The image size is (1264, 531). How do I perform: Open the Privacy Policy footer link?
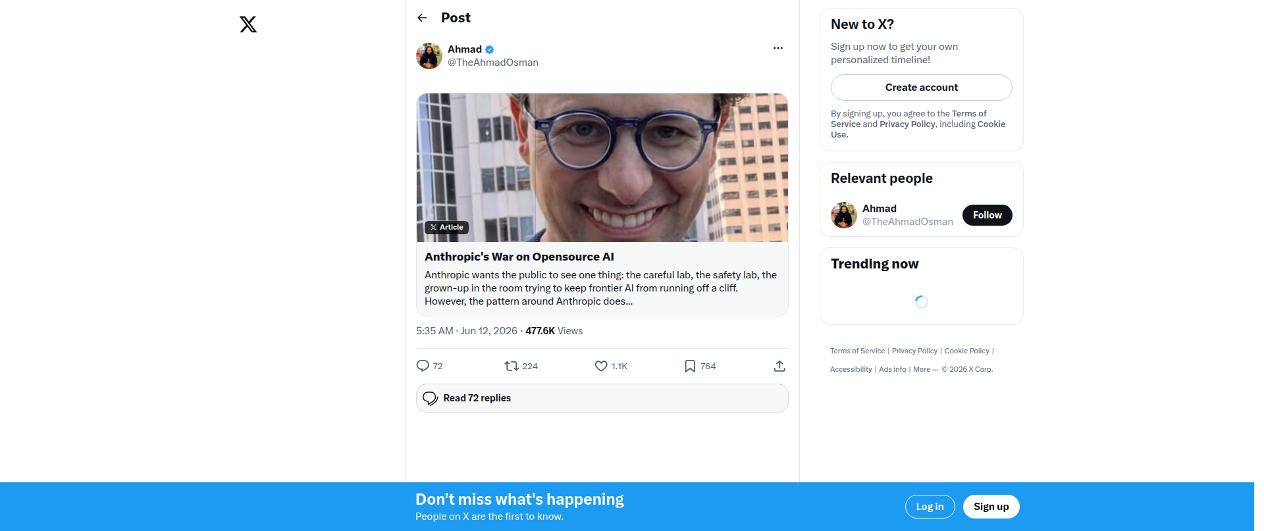(914, 351)
